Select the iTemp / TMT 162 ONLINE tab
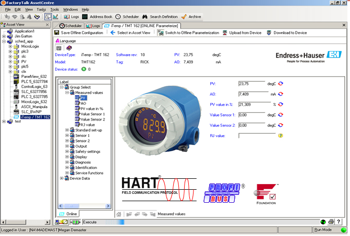This screenshot has height=236, width=350. coord(141,26)
